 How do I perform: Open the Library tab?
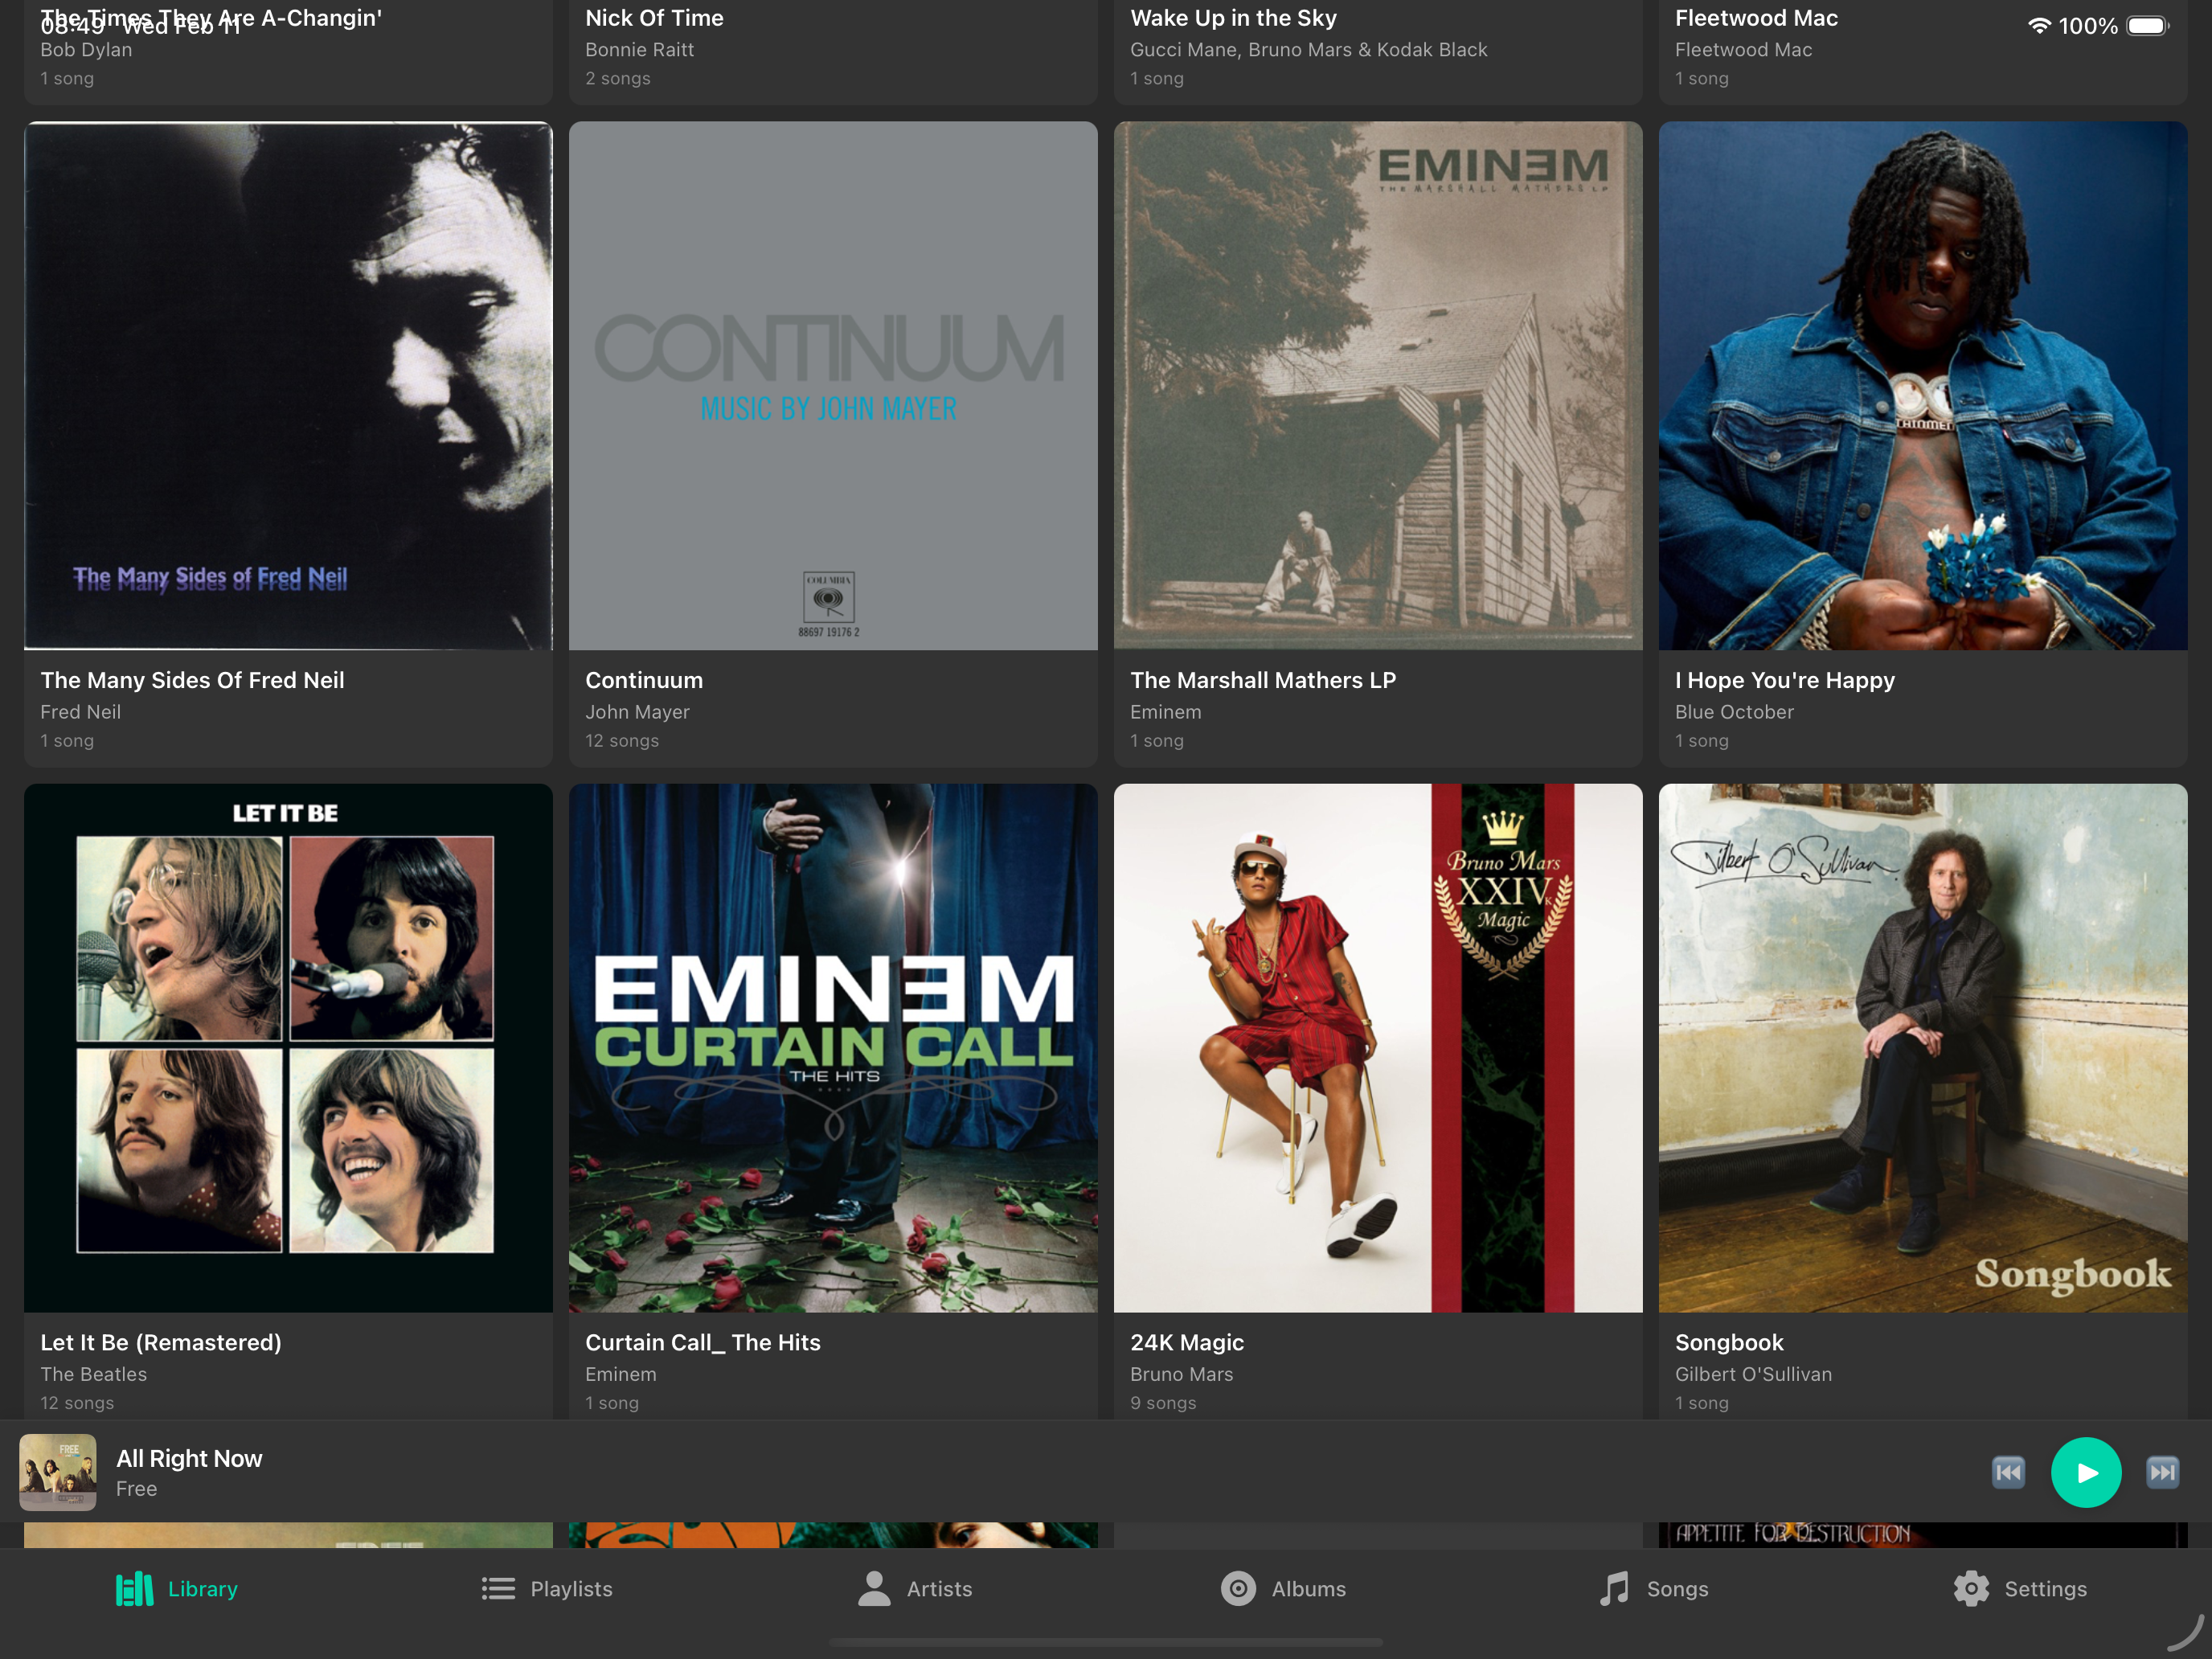[x=177, y=1589]
